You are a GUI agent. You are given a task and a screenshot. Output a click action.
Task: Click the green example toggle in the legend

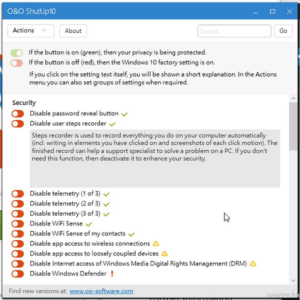pyautogui.click(x=16, y=53)
